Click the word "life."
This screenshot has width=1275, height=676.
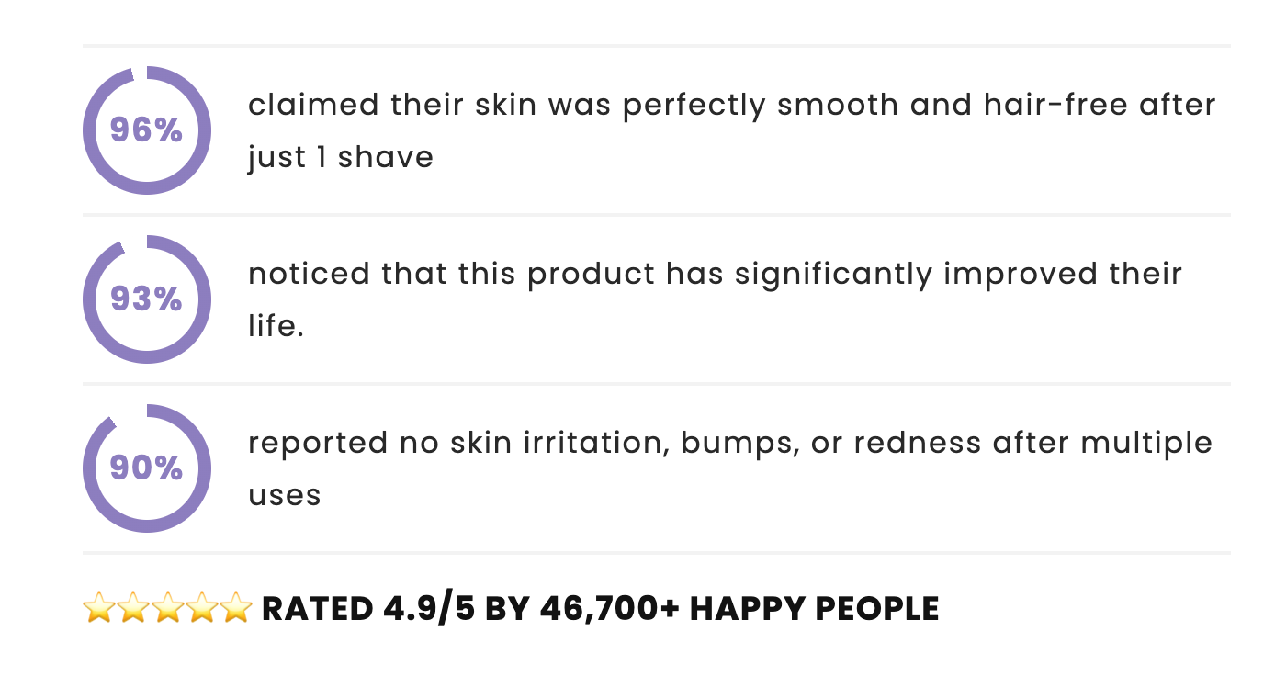coord(276,326)
